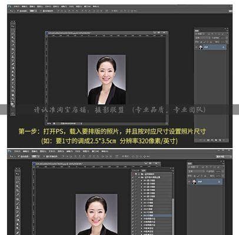Toggle the checkmark of the highlighted action row

coord(133,216)
